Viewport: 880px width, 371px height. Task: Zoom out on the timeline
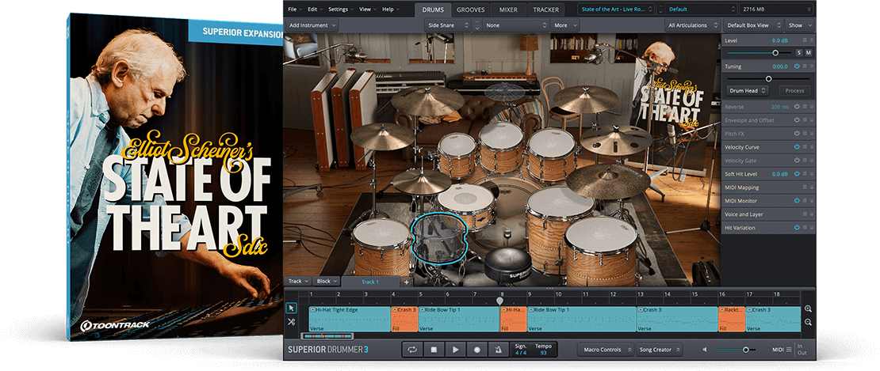pyautogui.click(x=808, y=322)
